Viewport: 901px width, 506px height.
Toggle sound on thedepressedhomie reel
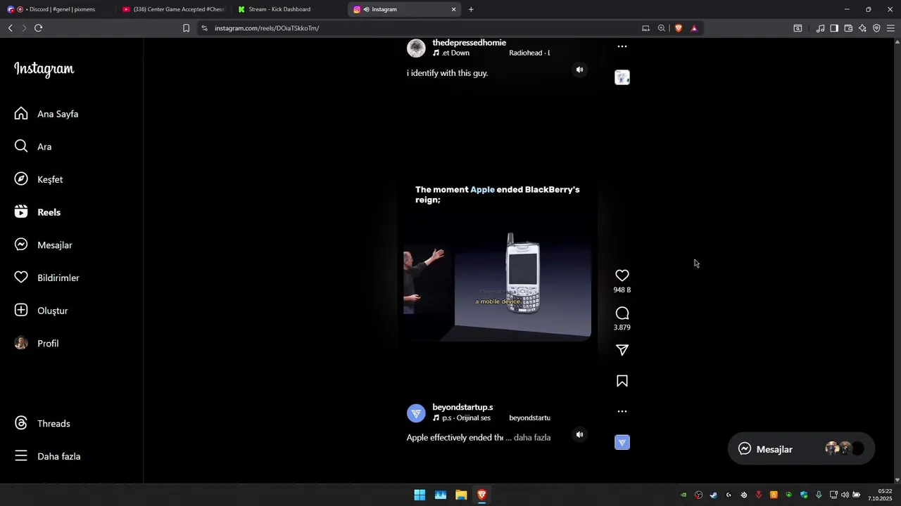pyautogui.click(x=579, y=70)
